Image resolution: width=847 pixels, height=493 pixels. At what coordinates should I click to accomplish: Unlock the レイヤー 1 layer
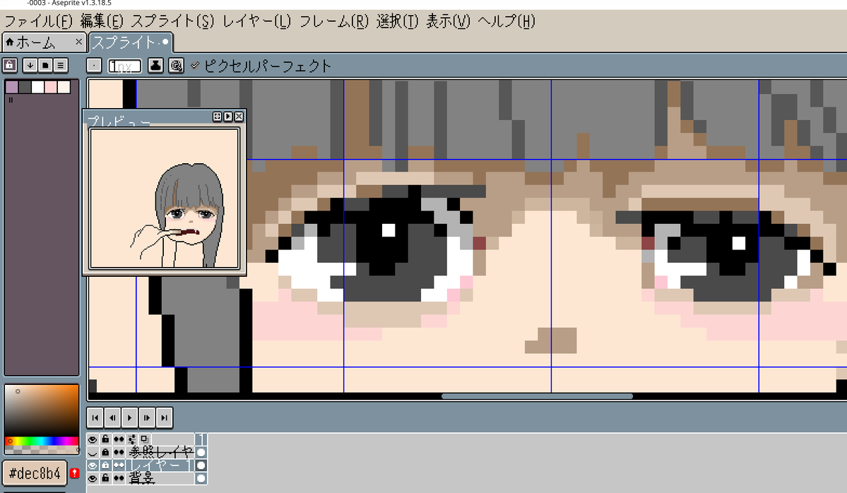coord(105,465)
